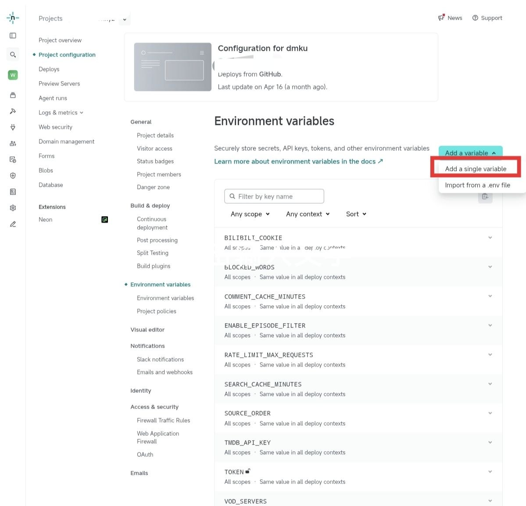Open Slack notifications settings link
526x506 pixels.
tap(161, 360)
